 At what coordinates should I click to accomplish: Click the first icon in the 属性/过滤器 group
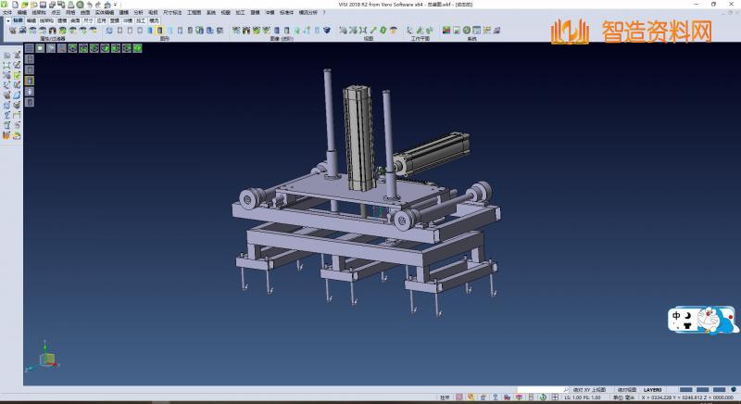pos(12,31)
